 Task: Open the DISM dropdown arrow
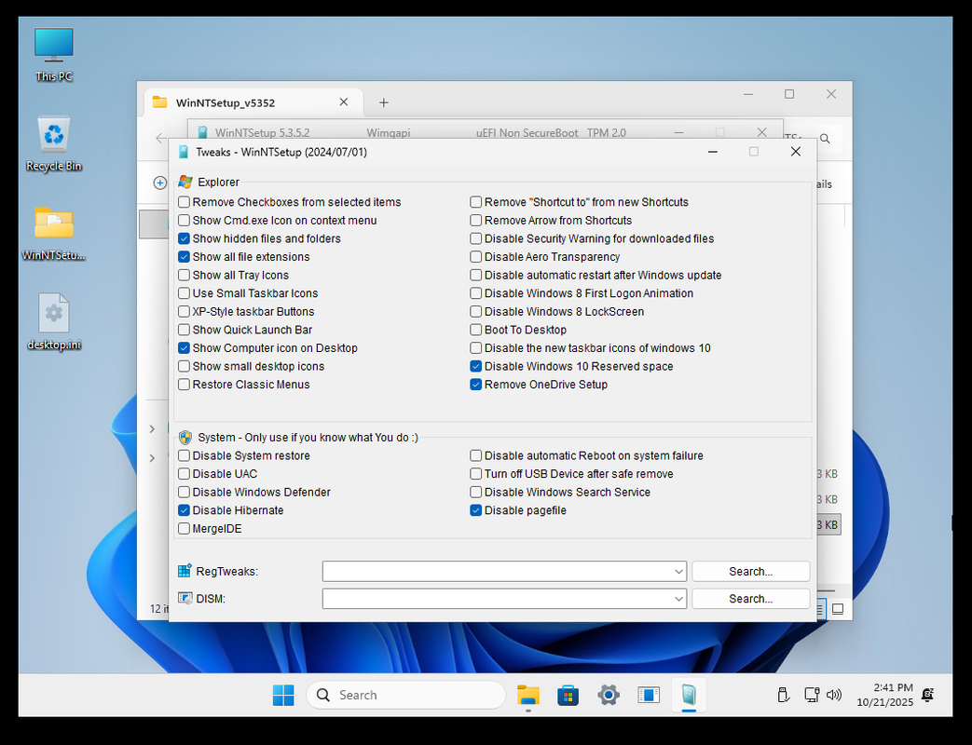tap(678, 599)
